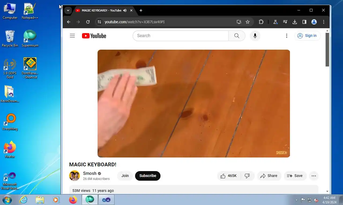Open the Windows Start menu
343x205 pixels.
(7, 200)
